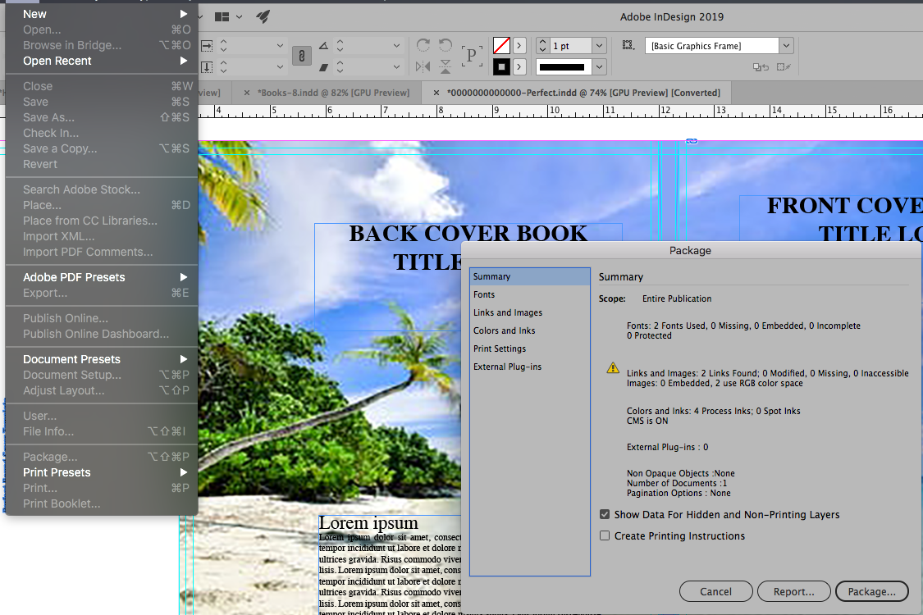Viewport: 923px width, 615px height.
Task: Rotate 90° counter-clockwise using the toolbar icon
Action: [446, 46]
